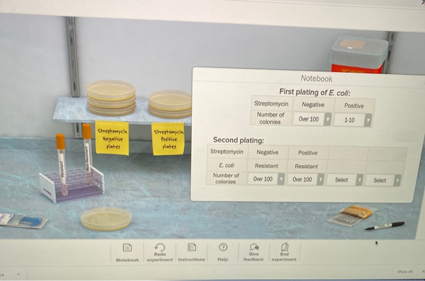
Task: Click the Streptomycin Negative plates stack
Action: click(x=111, y=98)
